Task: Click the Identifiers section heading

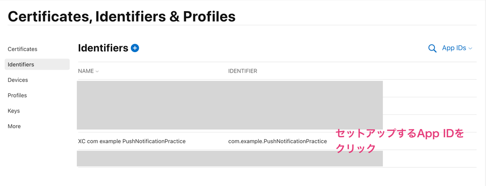Action: point(103,48)
